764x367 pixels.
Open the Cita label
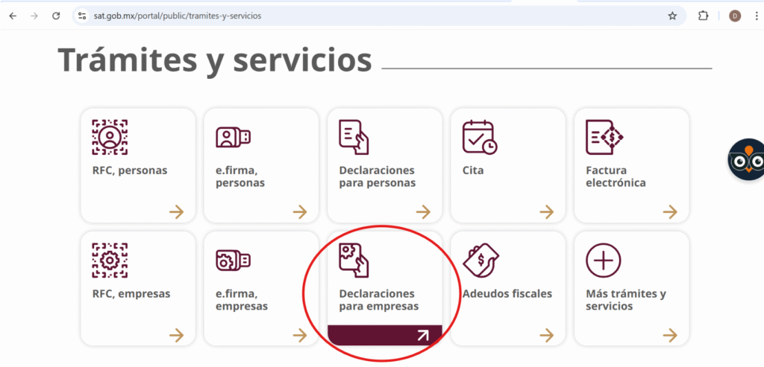point(473,170)
